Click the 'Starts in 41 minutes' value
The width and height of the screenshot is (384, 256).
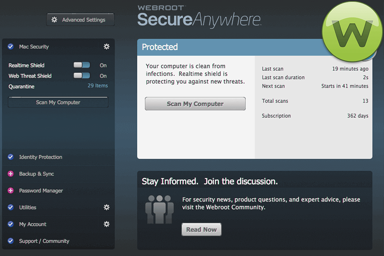pyautogui.click(x=345, y=86)
